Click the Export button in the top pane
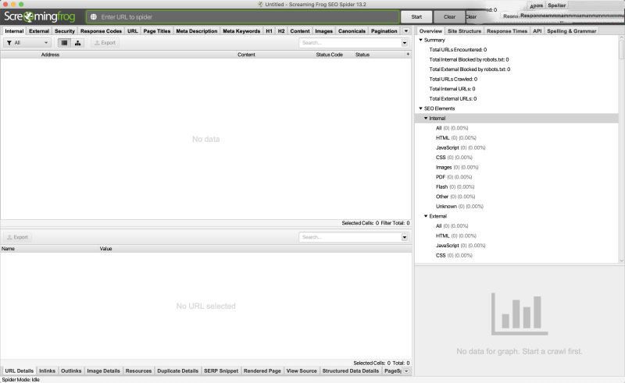The image size is (625, 383). [105, 43]
